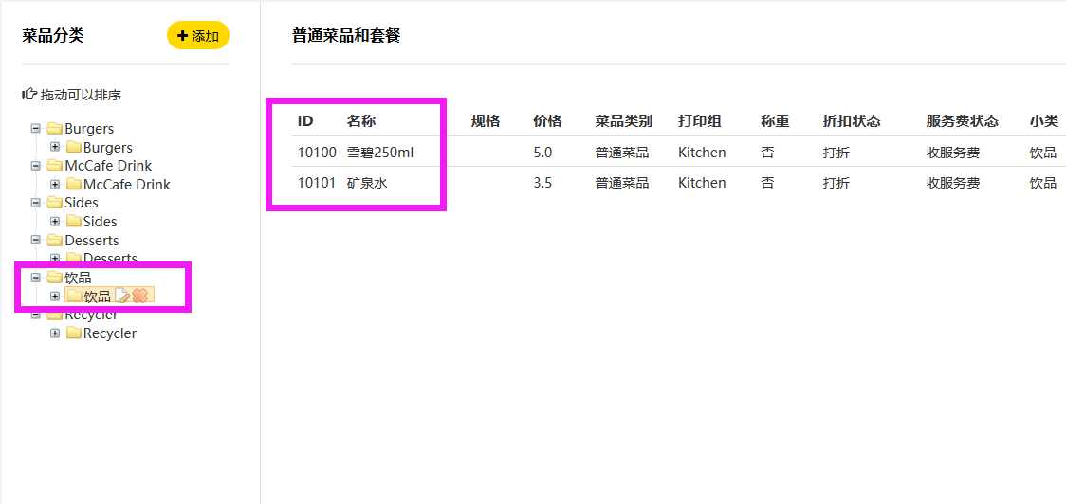The height and width of the screenshot is (504, 1066).
Task: Click the child Burgers folder icon
Action: [x=73, y=147]
